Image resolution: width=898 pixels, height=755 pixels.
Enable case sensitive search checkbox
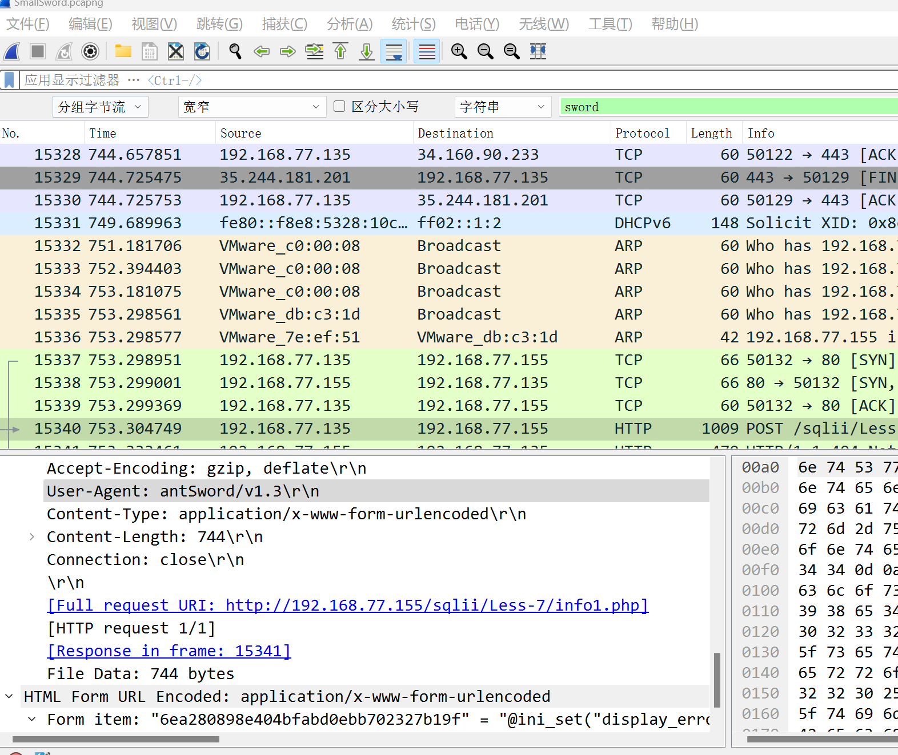(339, 106)
